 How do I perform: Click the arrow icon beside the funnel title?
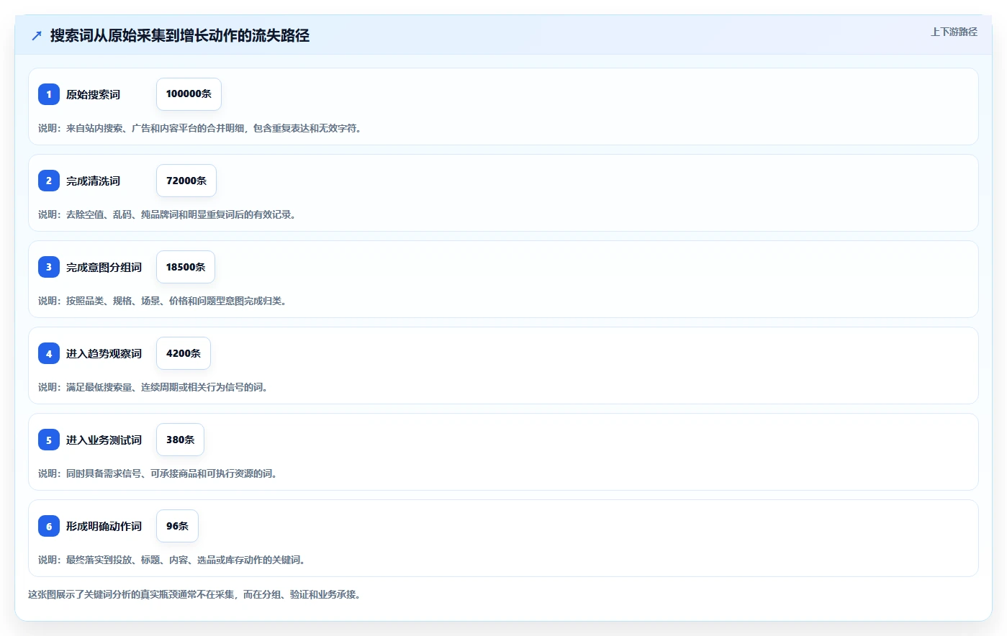point(37,35)
